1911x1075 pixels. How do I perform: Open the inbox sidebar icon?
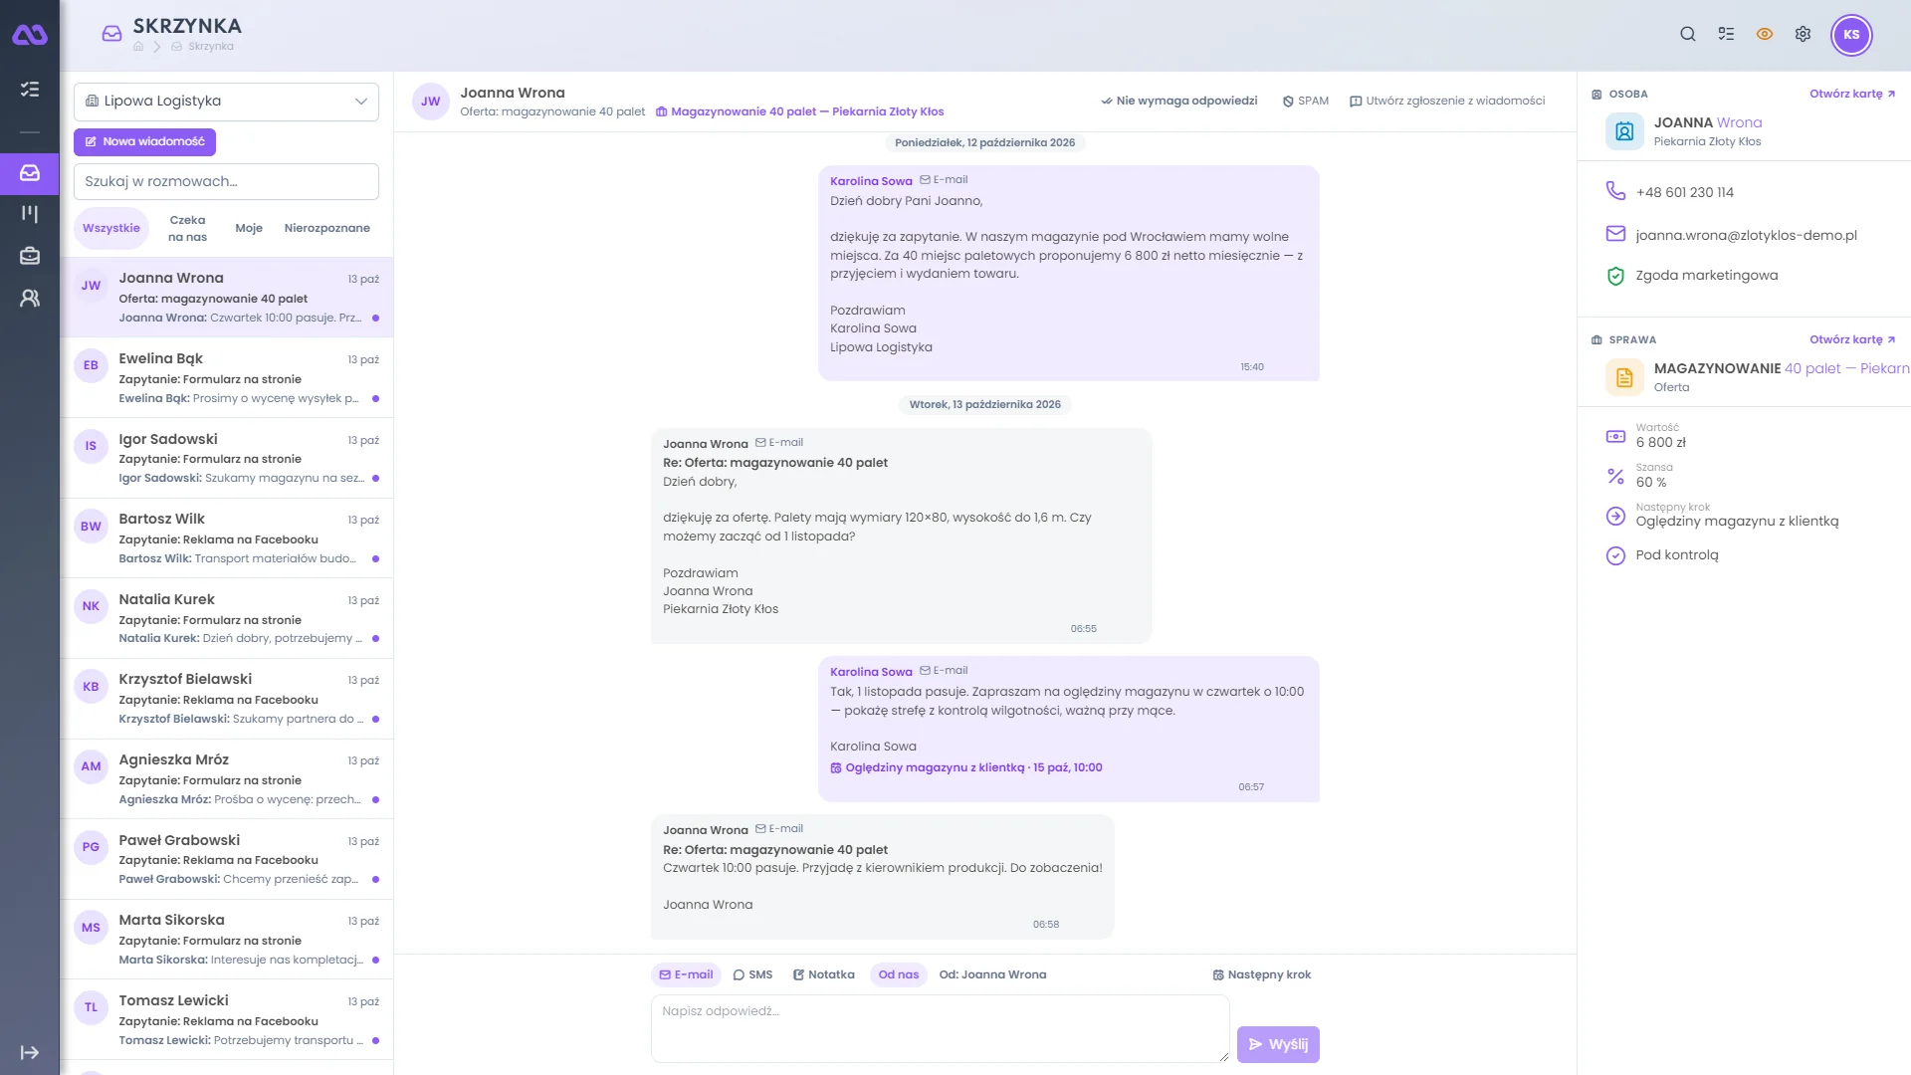click(x=30, y=173)
